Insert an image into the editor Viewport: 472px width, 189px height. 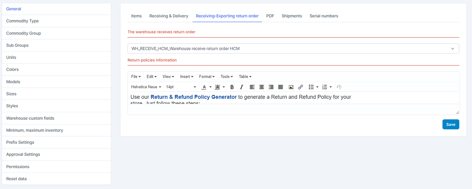pyautogui.click(x=291, y=87)
